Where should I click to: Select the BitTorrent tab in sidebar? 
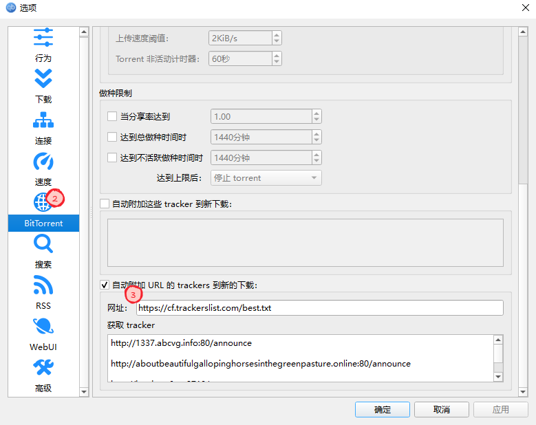(x=43, y=223)
